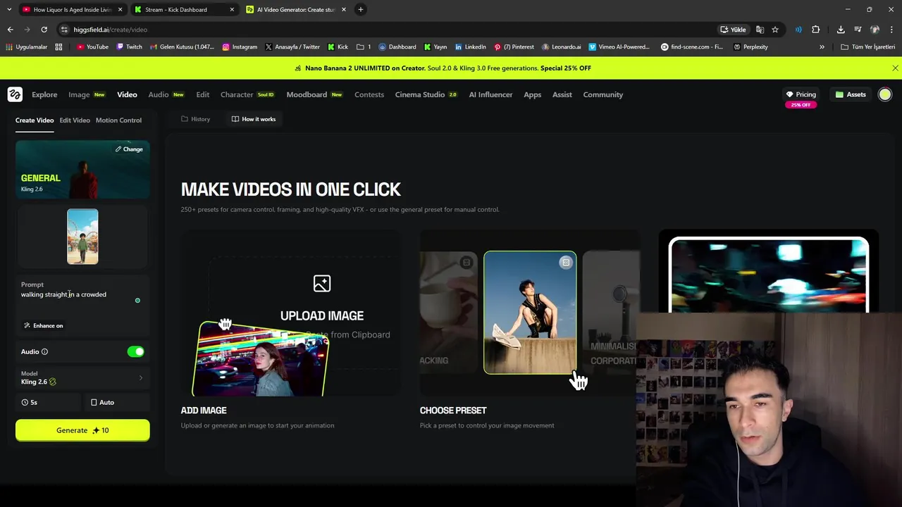Select the uploaded image thumbnail
The image size is (902, 507).
[82, 237]
